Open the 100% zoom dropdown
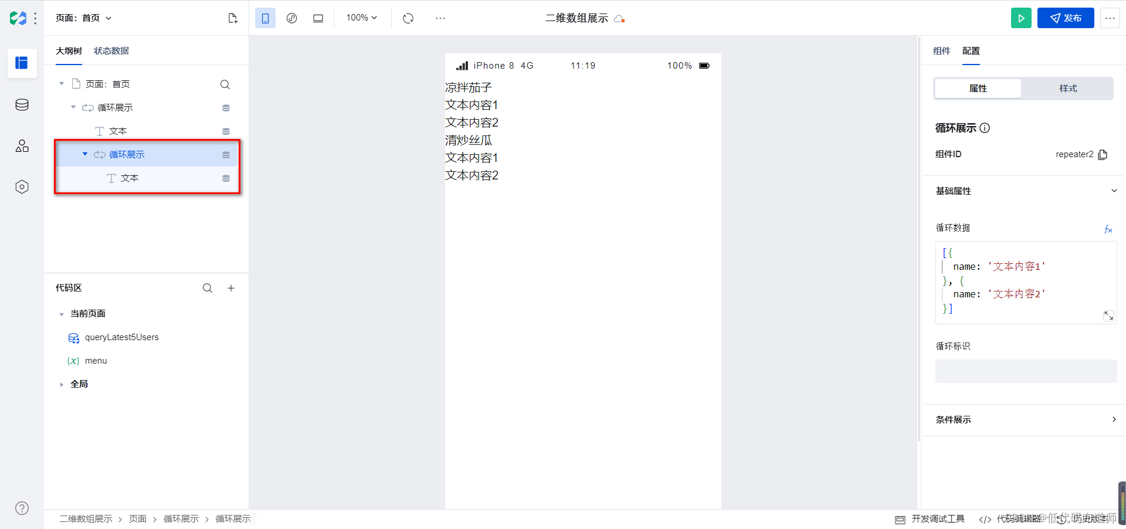Screen dimensions: 1126x529 (361, 18)
